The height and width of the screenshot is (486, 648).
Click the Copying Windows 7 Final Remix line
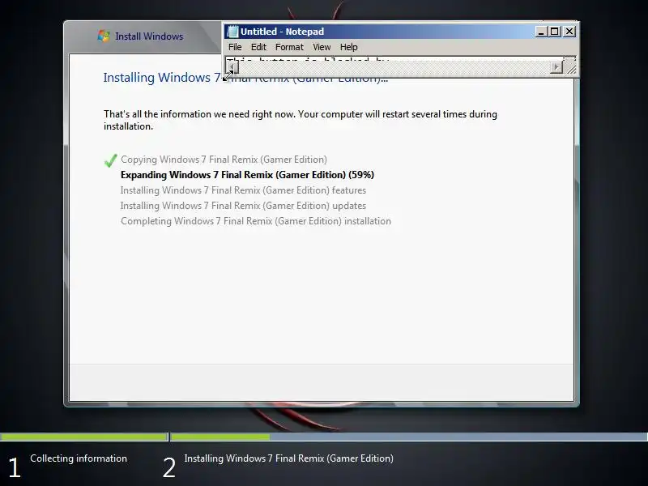pyautogui.click(x=224, y=160)
